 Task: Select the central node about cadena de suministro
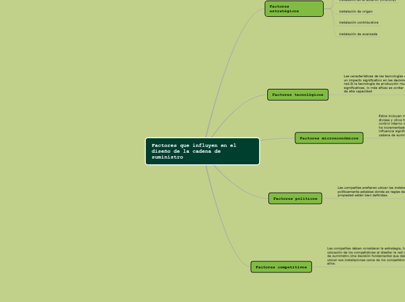pos(202,151)
